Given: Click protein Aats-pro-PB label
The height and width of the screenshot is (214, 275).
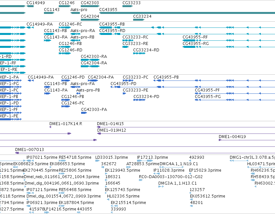Looking at the screenshot, I should pos(88,90).
